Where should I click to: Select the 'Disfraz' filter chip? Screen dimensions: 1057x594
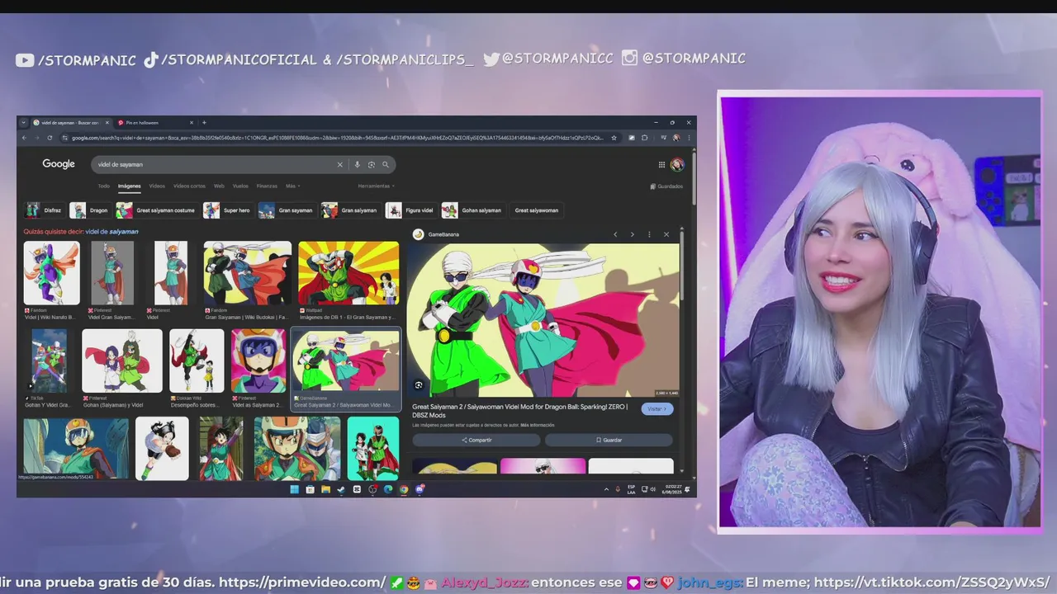(45, 210)
